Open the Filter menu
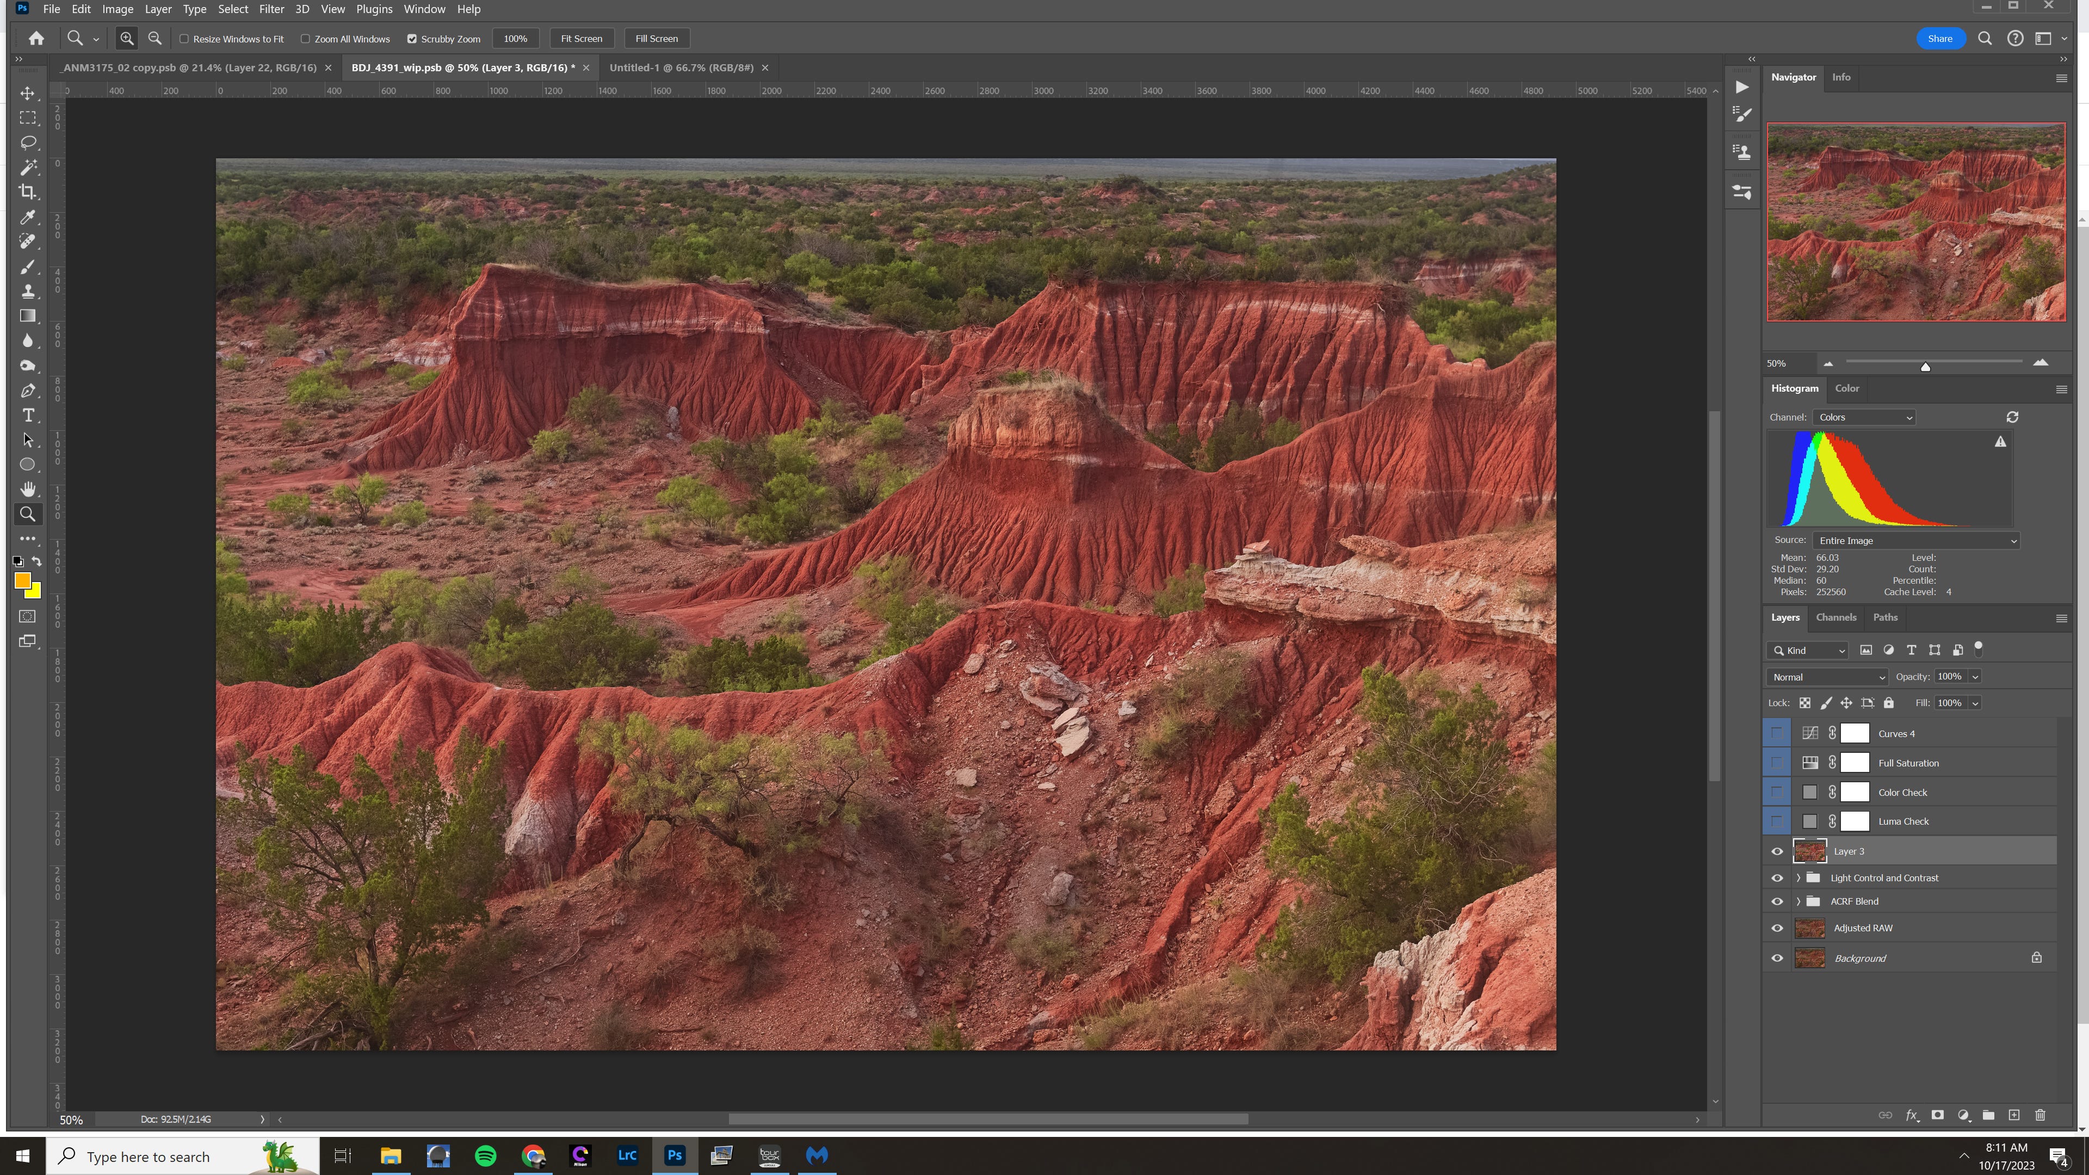The width and height of the screenshot is (2089, 1175). [x=271, y=9]
